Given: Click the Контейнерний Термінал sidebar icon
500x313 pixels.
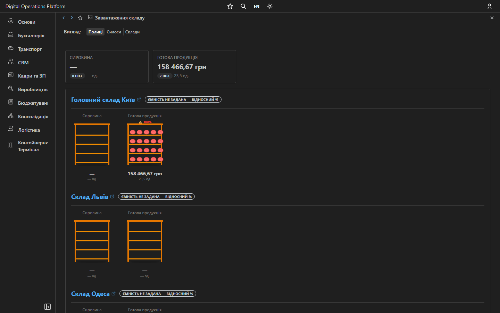Looking at the screenshot, I should (x=11, y=145).
